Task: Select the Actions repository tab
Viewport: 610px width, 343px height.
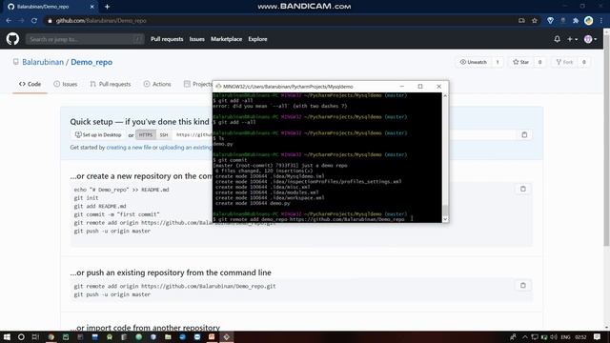Action: click(157, 84)
